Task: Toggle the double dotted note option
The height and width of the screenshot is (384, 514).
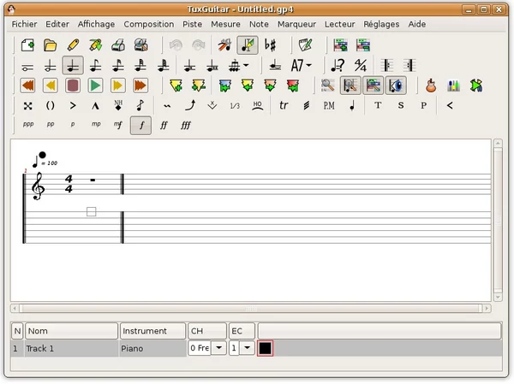Action: point(212,66)
